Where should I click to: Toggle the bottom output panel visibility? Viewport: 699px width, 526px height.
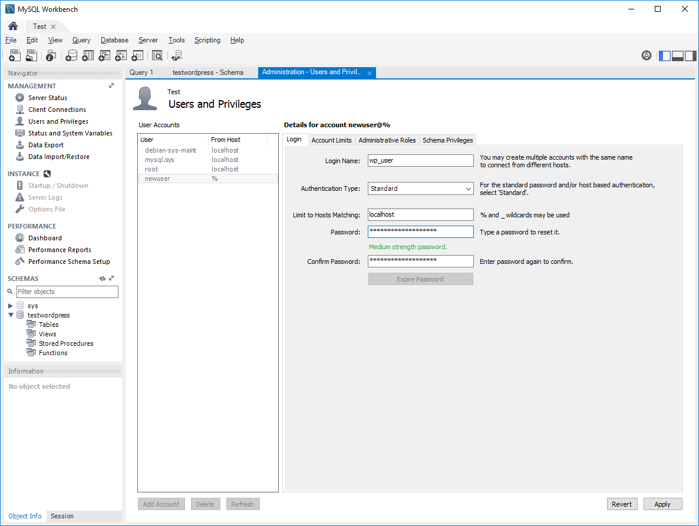pos(678,56)
